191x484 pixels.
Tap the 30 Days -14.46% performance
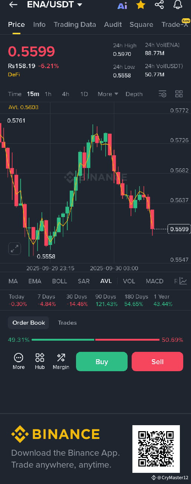coord(77,300)
